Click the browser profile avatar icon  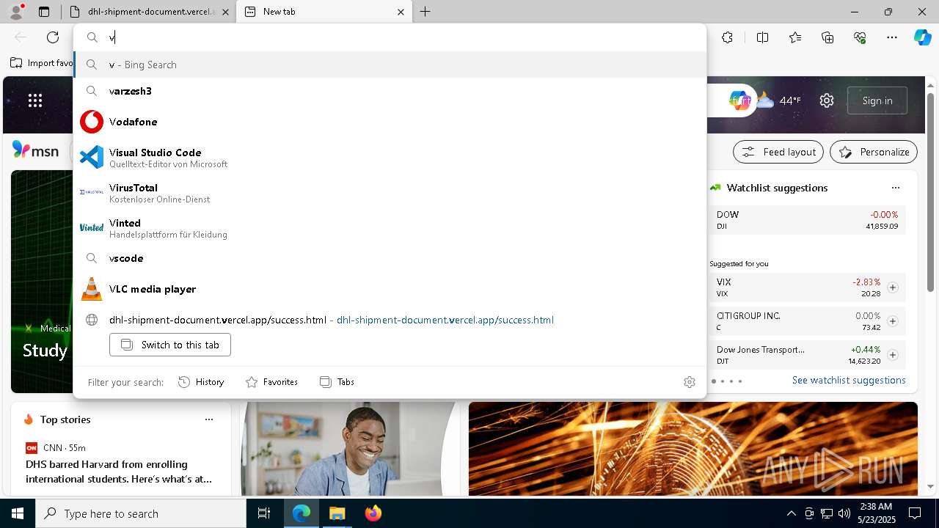pos(16,12)
